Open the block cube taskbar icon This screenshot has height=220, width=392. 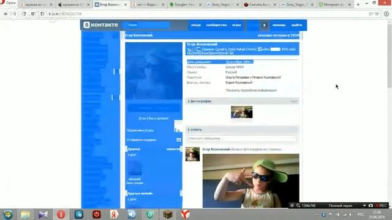pos(167,215)
